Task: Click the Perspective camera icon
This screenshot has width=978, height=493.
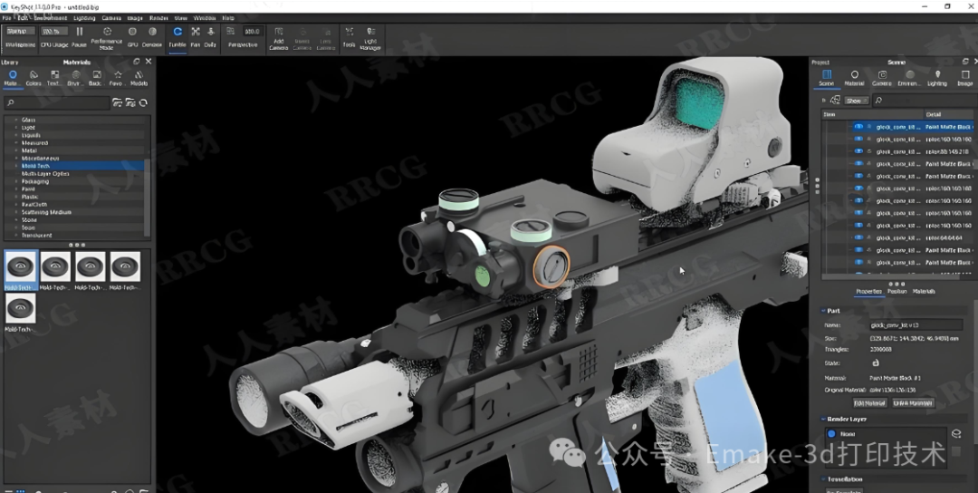Action: point(231,31)
